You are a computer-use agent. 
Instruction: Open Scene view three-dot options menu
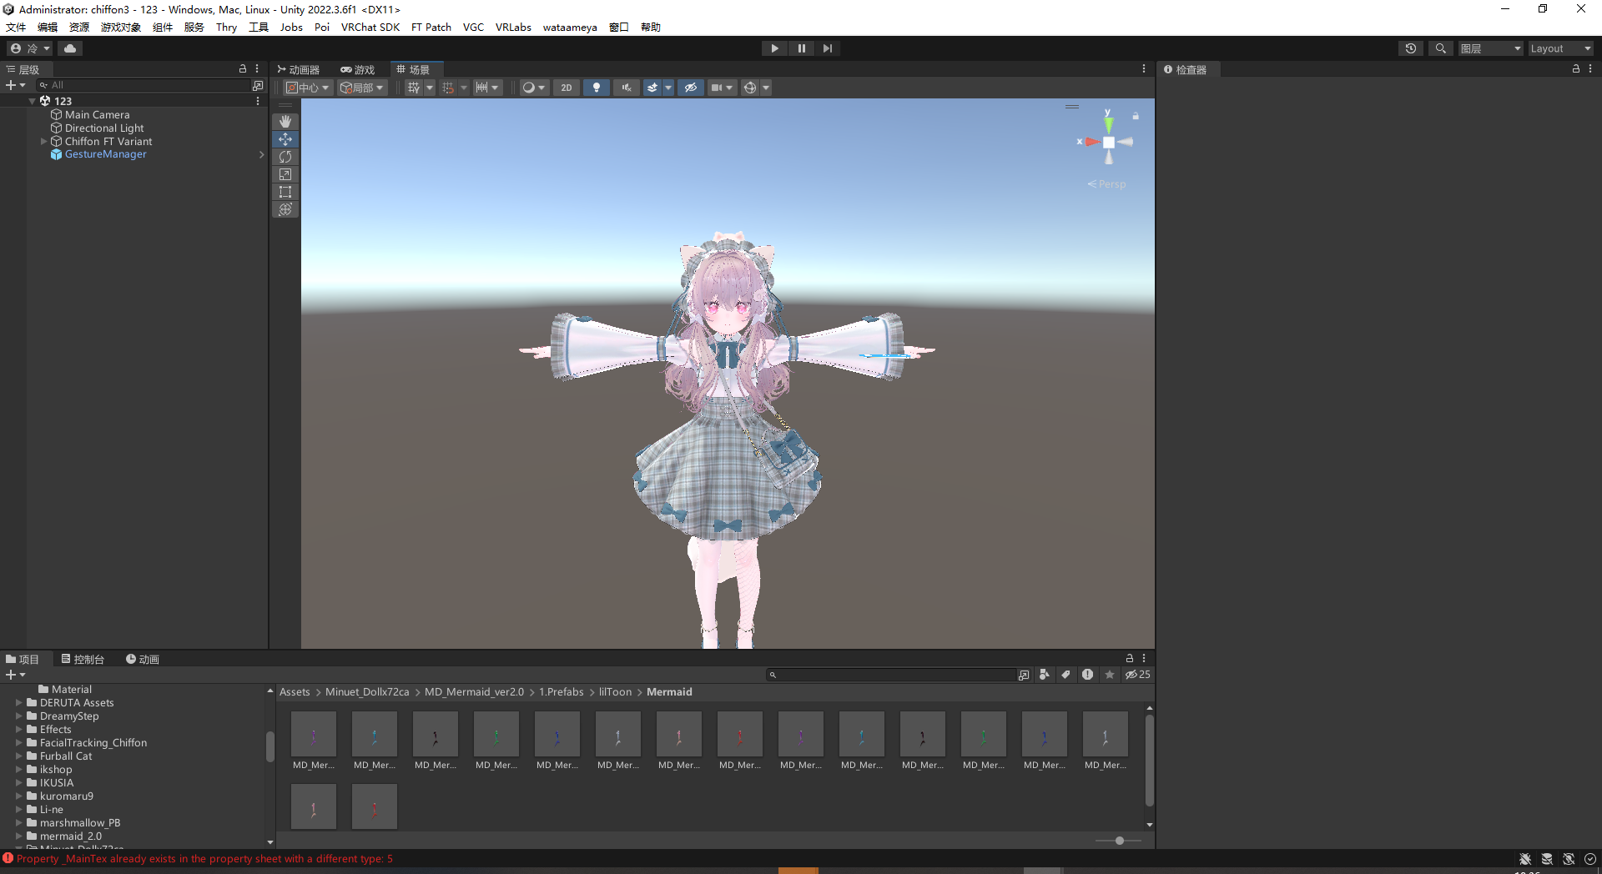(1144, 69)
